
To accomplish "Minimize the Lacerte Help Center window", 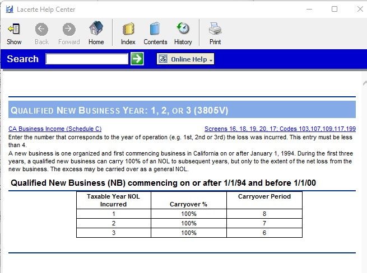I will (x=309, y=10).
